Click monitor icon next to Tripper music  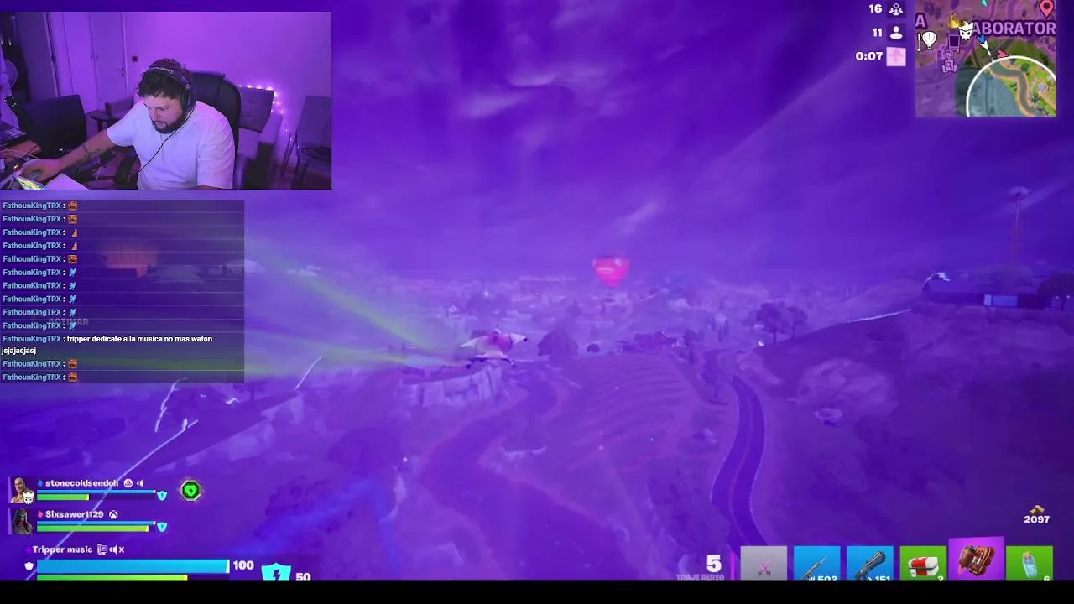pos(102,549)
